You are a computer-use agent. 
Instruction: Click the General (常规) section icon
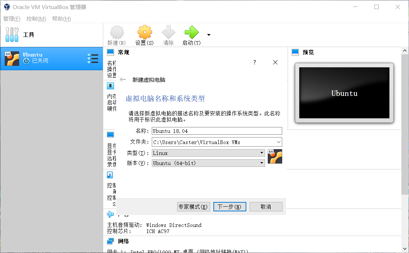tap(110, 52)
